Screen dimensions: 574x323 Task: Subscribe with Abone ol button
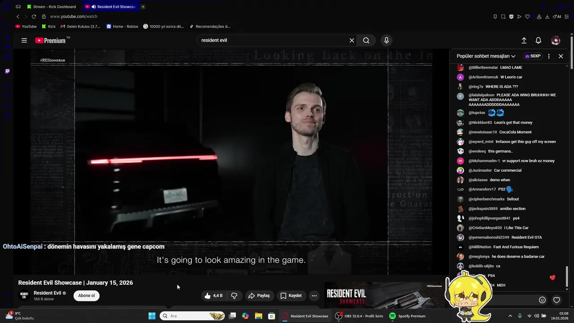coord(87,296)
